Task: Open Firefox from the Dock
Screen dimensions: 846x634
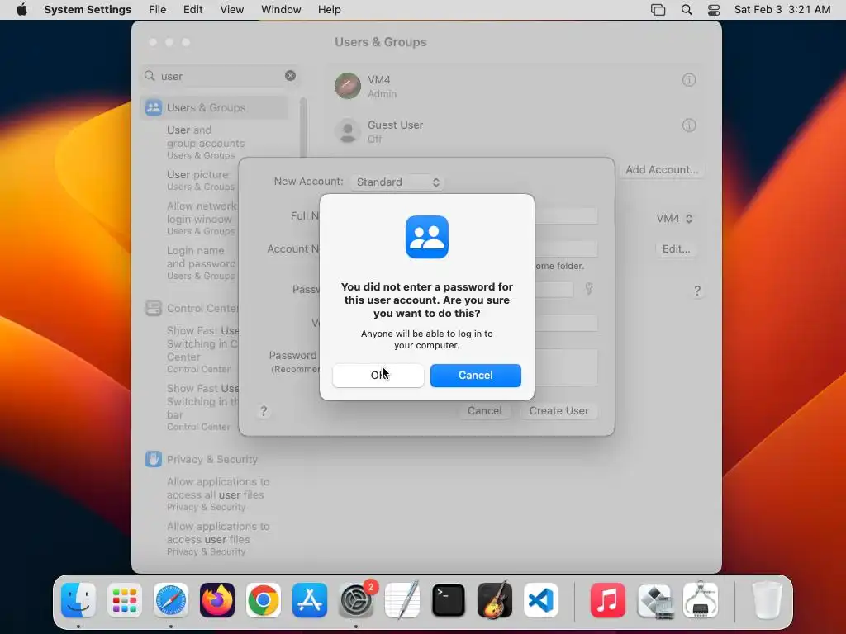Action: (217, 600)
